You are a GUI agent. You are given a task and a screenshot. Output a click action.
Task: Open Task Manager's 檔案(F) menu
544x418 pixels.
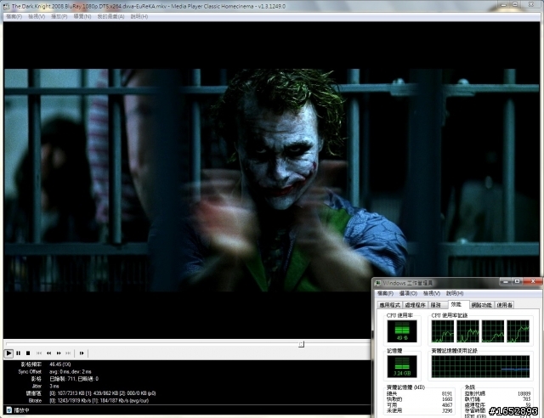click(385, 293)
